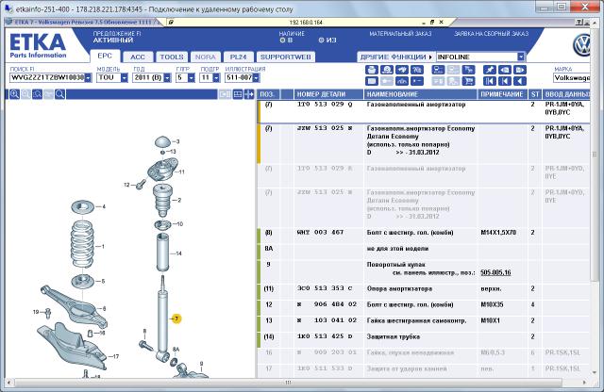Click the НОМЕР ДЕТАЛИ column header

tap(329, 94)
